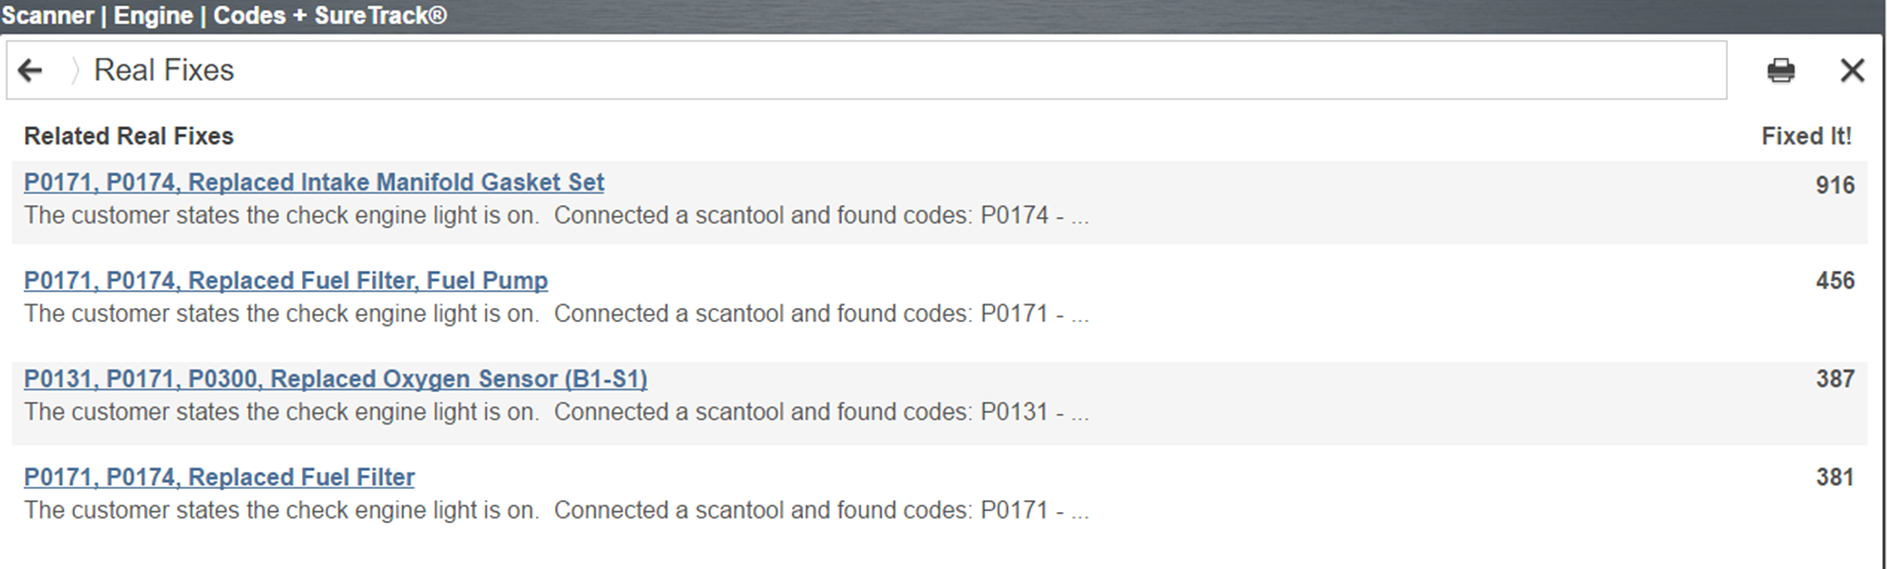Image resolution: width=1887 pixels, height=569 pixels.
Task: Click the 456 Fixed It count
Action: [1834, 281]
